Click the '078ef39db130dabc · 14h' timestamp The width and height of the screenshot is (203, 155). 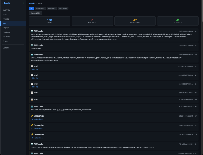pyautogui.click(x=188, y=100)
